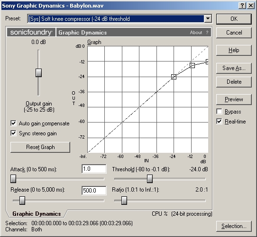Click the Reset Graph button
Viewport: 257px width, 237px height.
[40, 147]
